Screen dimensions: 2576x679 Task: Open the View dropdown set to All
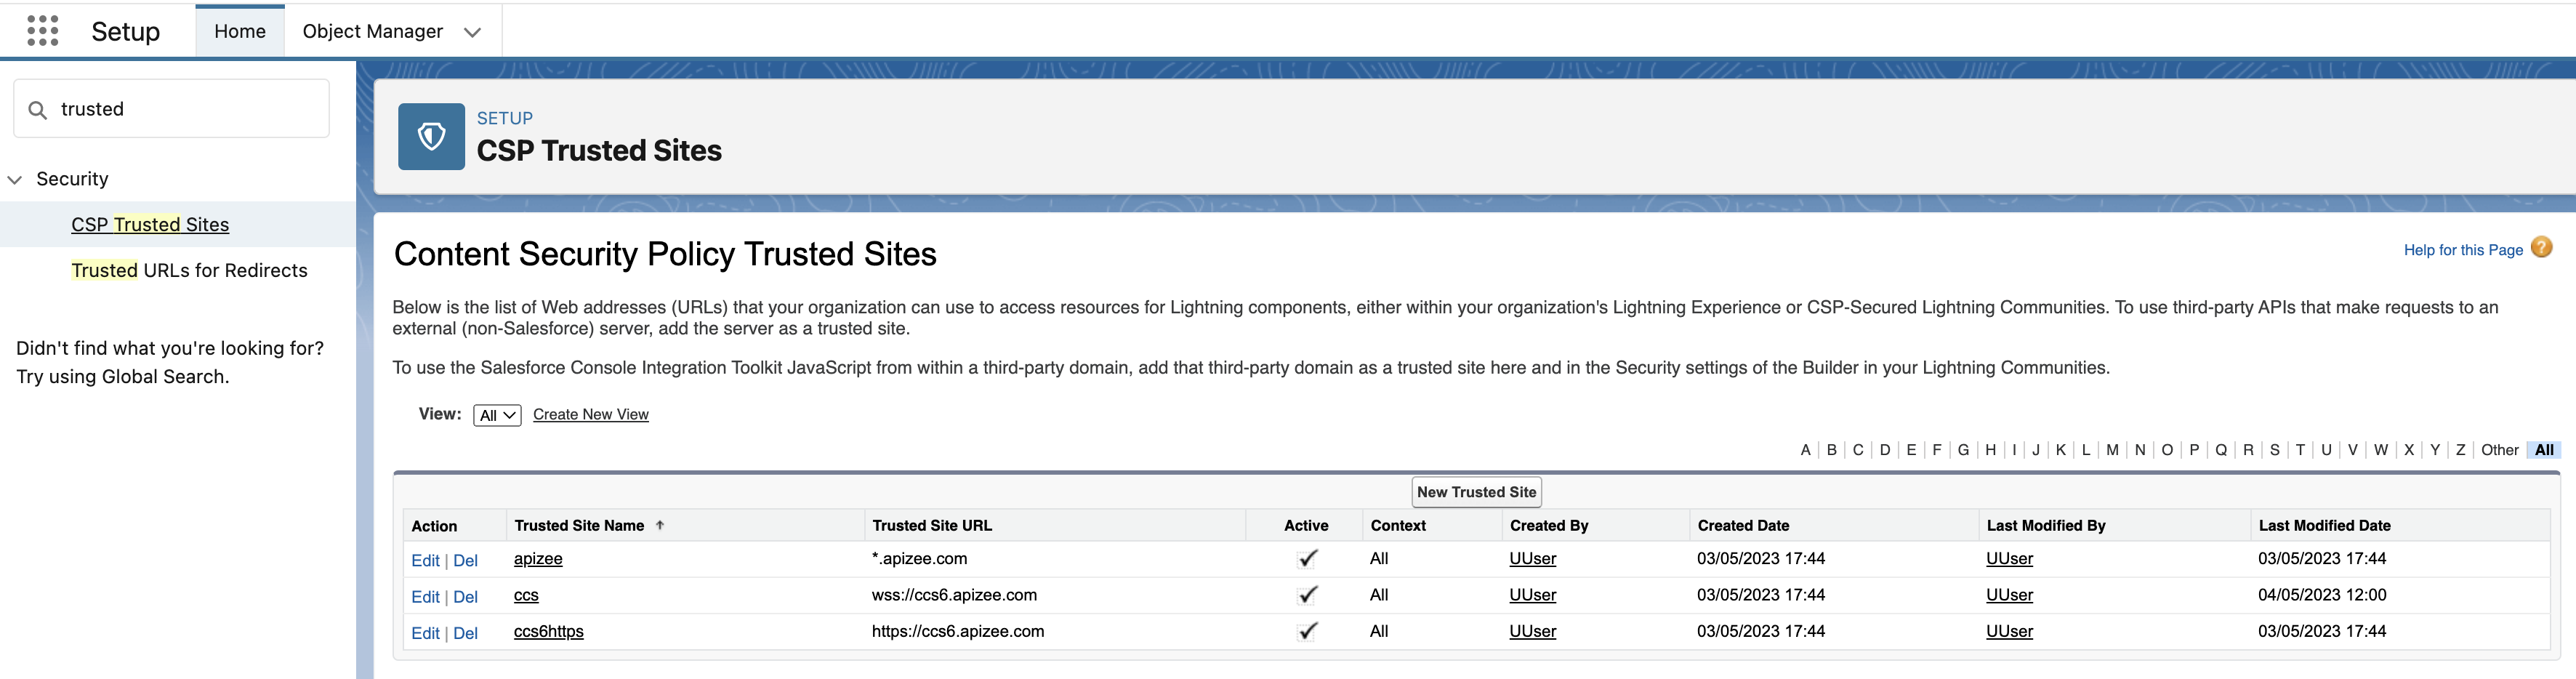click(x=497, y=415)
